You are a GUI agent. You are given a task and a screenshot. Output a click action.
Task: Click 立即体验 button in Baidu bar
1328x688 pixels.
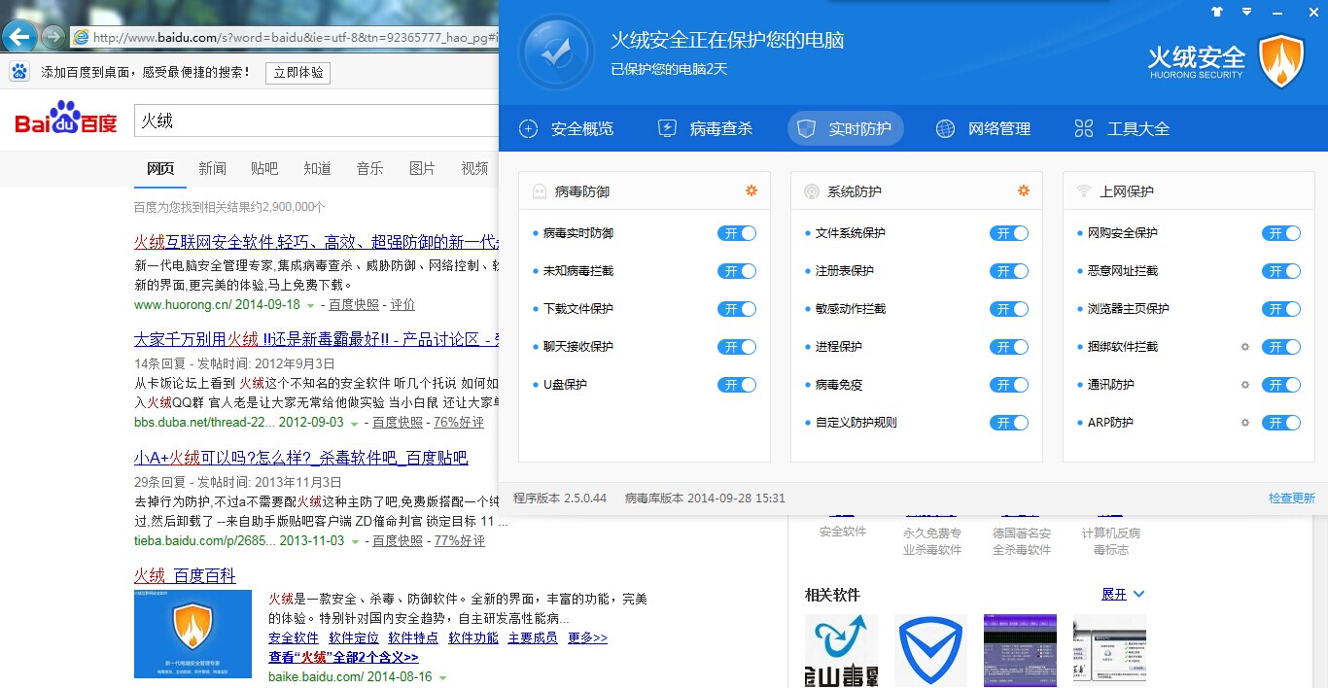click(298, 73)
